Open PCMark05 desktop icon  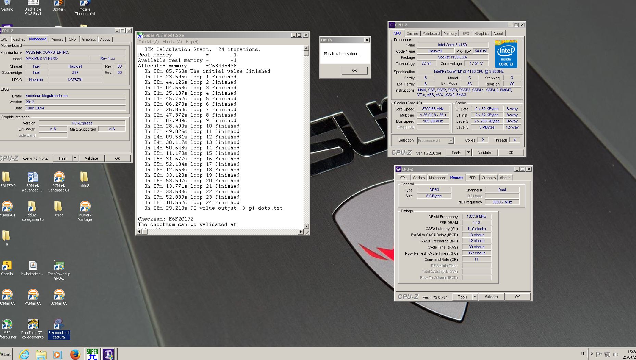pyautogui.click(x=33, y=297)
